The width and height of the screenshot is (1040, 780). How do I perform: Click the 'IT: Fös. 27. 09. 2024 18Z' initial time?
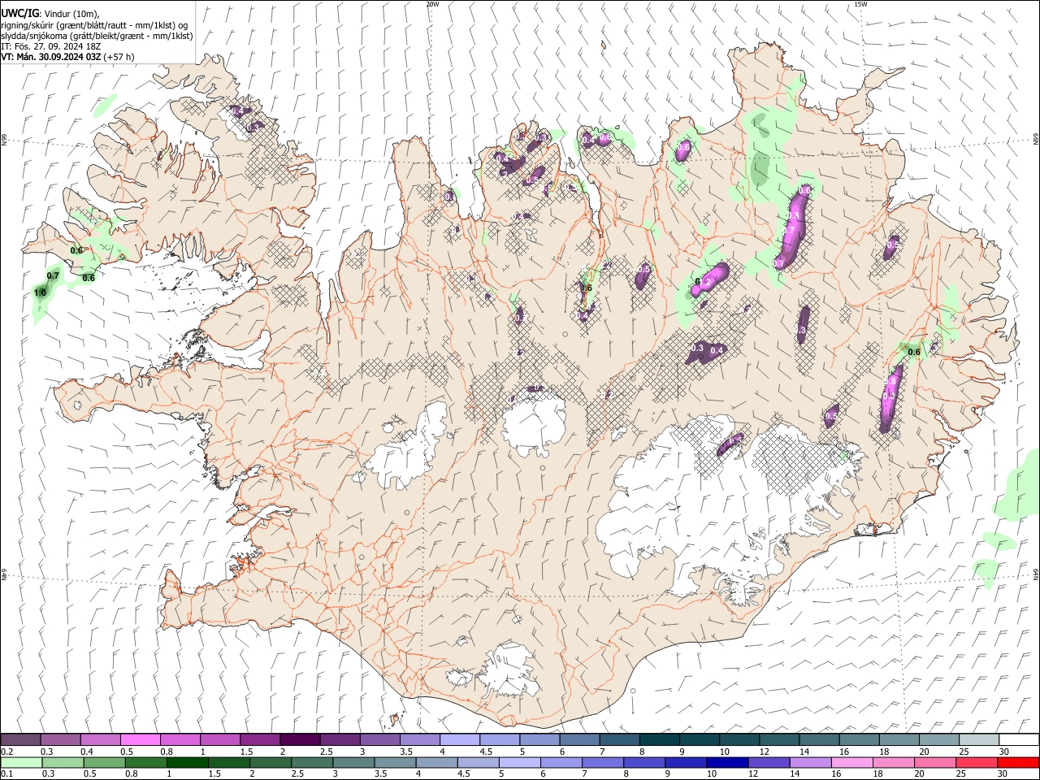(50, 46)
